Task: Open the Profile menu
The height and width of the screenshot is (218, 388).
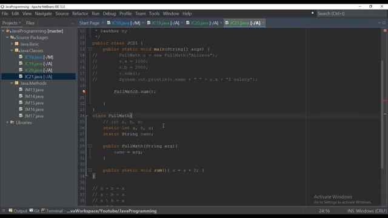Action: pos(125,13)
